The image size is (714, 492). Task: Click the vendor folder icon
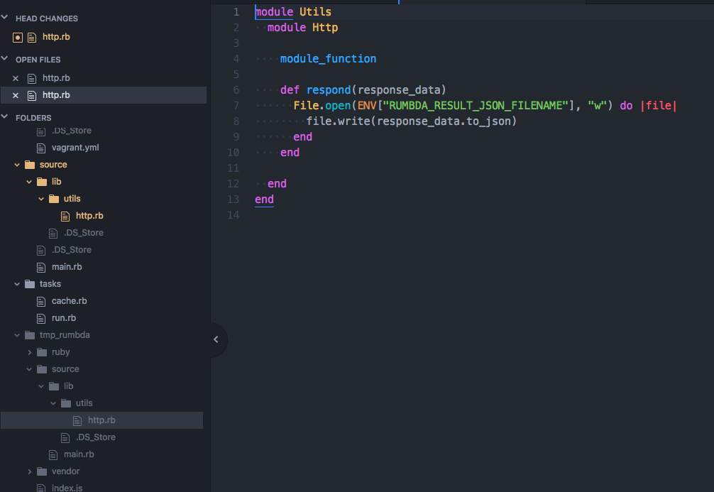click(x=42, y=471)
